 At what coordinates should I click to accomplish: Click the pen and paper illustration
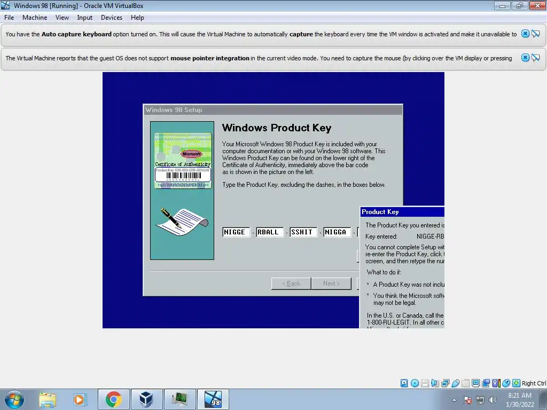tap(182, 222)
